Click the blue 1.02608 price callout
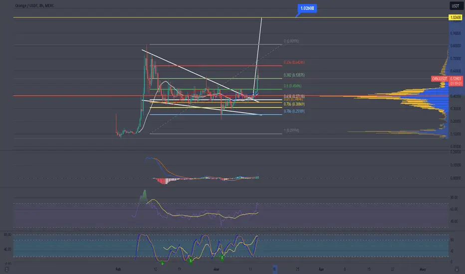465x274 pixels. coord(307,8)
